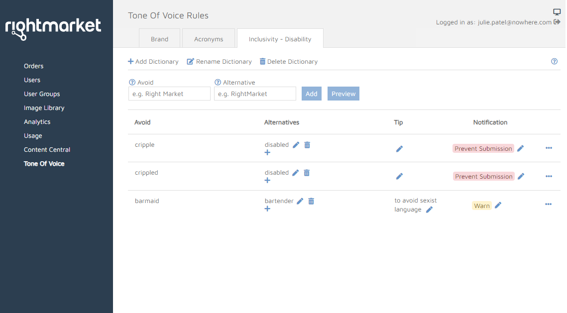Click into the Alternative text field
Viewport: 567px width, 313px height.
pos(255,94)
